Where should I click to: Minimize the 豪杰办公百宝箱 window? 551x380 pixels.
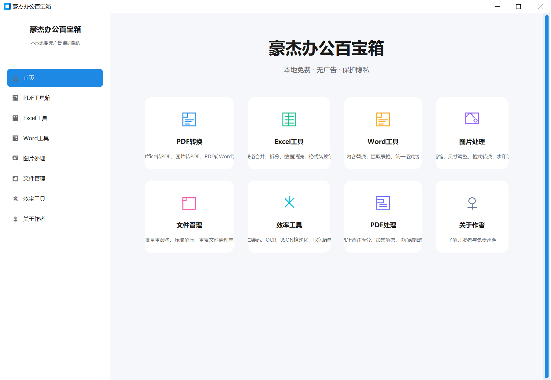[497, 6]
